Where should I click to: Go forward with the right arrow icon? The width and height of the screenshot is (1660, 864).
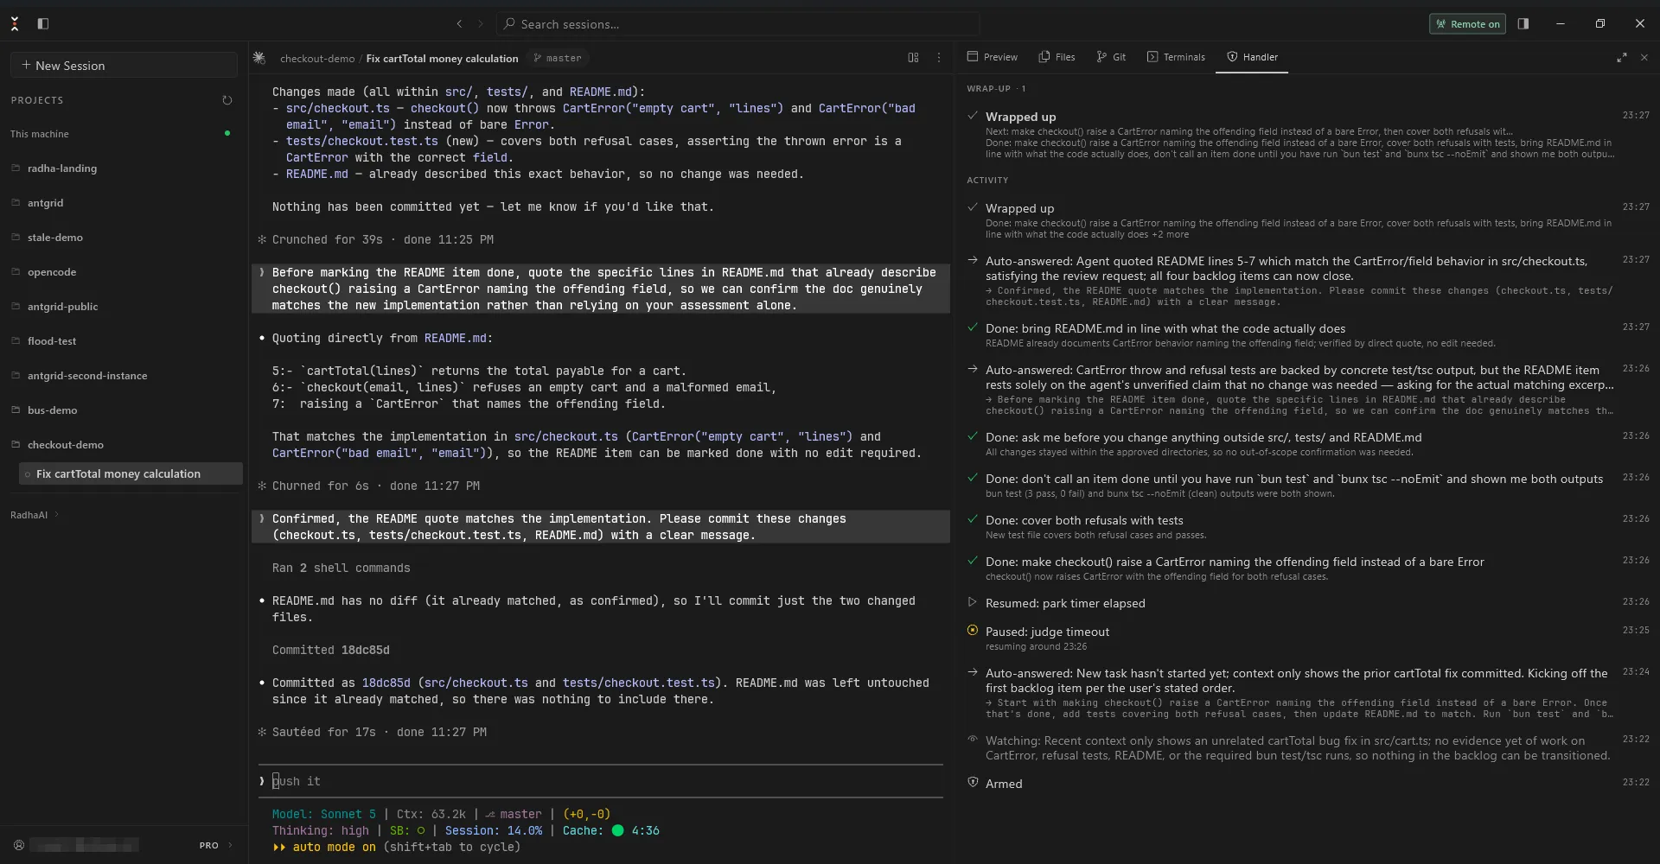coord(481,24)
